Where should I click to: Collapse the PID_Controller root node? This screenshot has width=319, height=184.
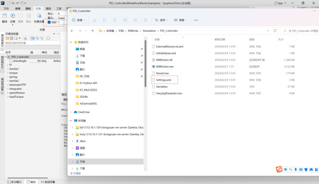click(x=6, y=57)
